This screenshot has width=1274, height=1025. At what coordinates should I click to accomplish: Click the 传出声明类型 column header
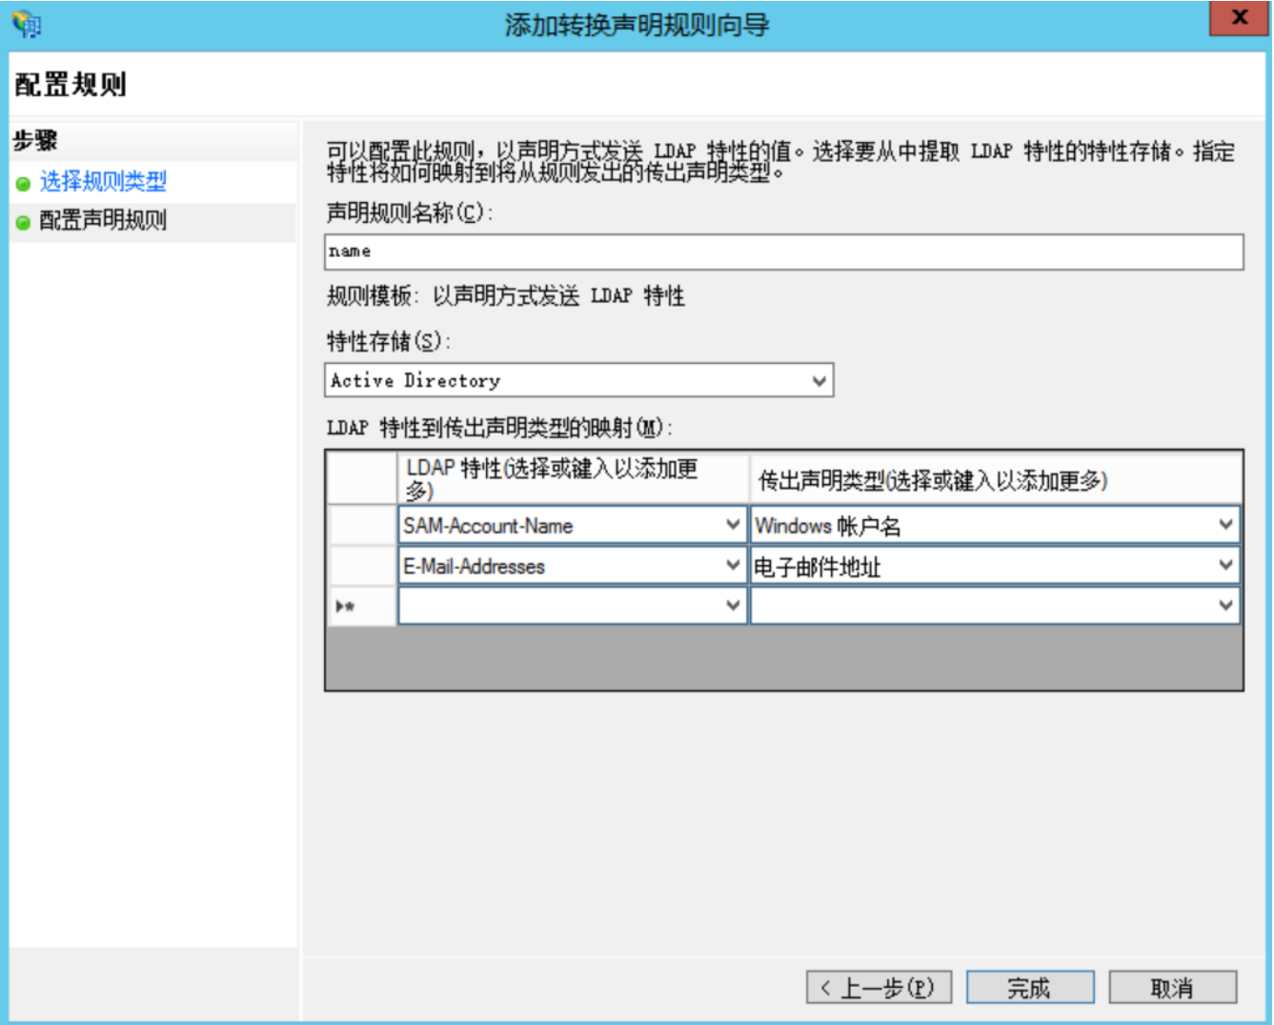[996, 478]
